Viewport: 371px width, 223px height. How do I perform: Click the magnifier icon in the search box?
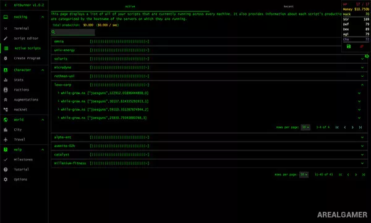click(x=53, y=32)
